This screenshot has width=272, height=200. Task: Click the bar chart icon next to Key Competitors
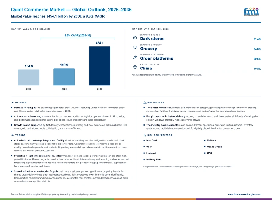point(145,135)
